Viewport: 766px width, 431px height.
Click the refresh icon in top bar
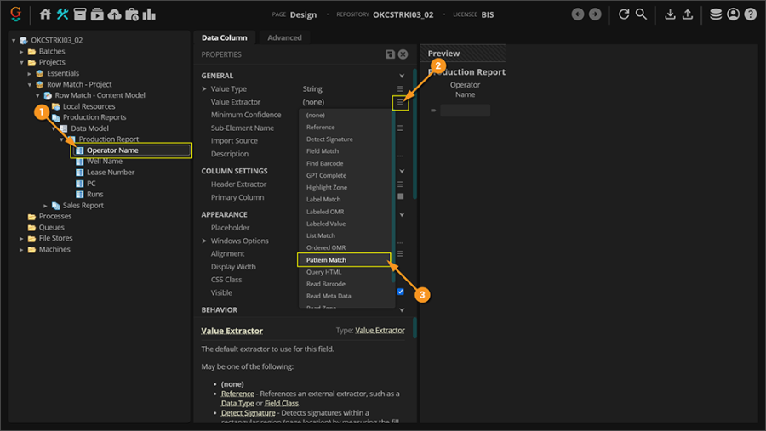[624, 14]
